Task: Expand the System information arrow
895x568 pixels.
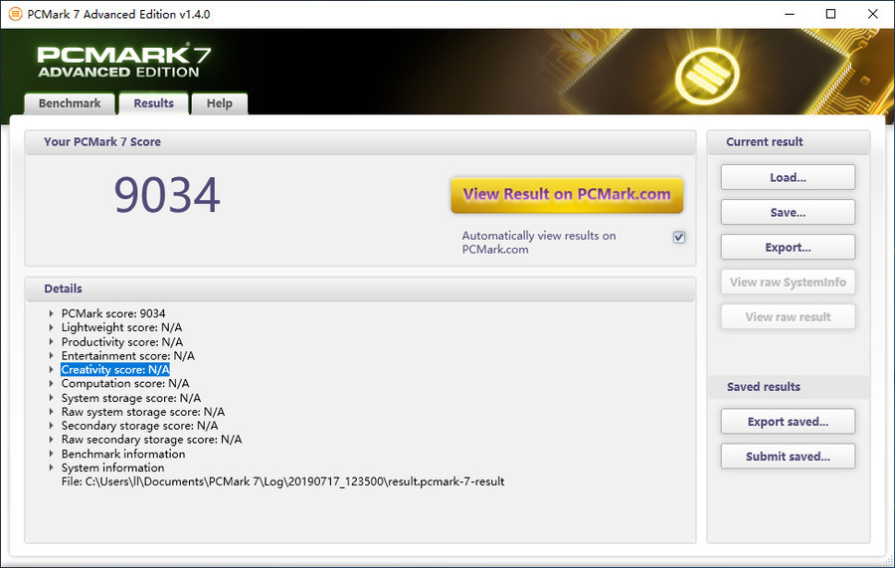Action: point(51,468)
